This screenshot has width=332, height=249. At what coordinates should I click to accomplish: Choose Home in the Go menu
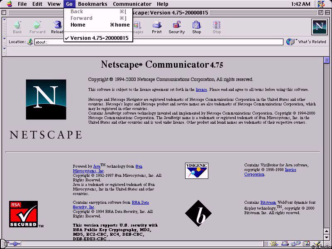[98, 25]
